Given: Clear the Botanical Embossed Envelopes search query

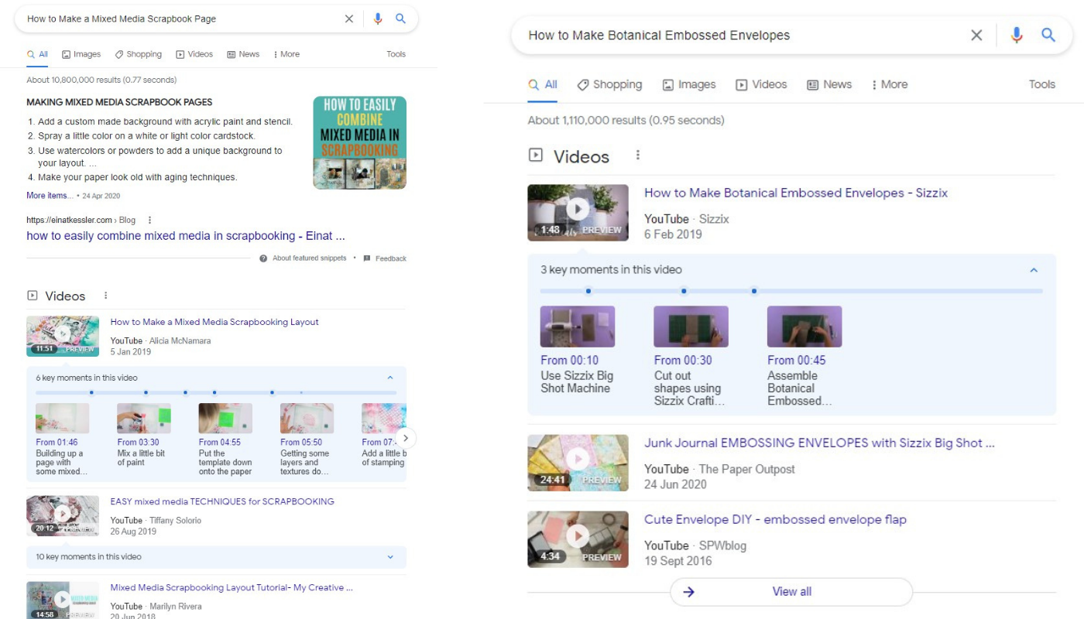Looking at the screenshot, I should click(976, 35).
